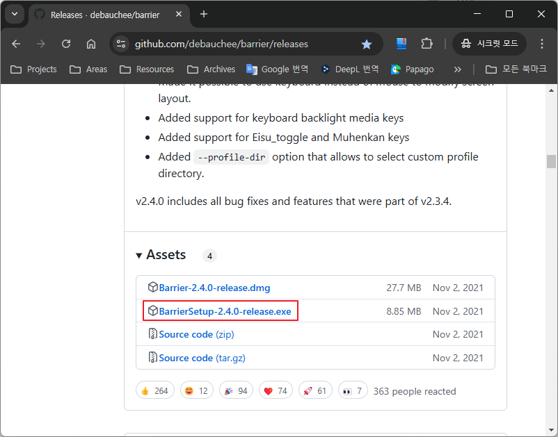This screenshot has width=558, height=437.
Task: Open the Projects bookmark folder
Action: point(34,69)
